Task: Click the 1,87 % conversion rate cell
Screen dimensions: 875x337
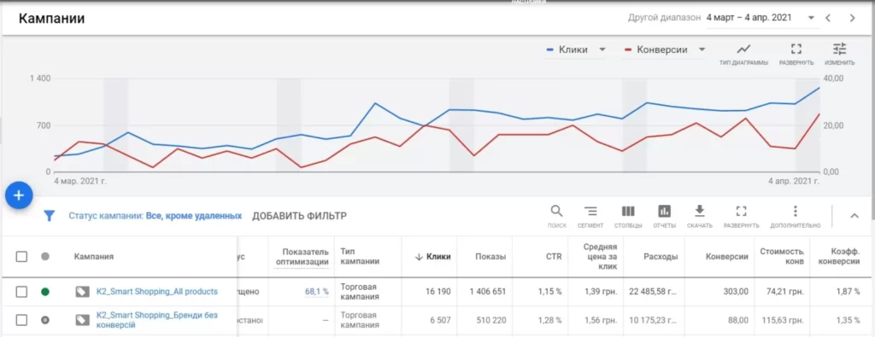Action: [x=849, y=291]
